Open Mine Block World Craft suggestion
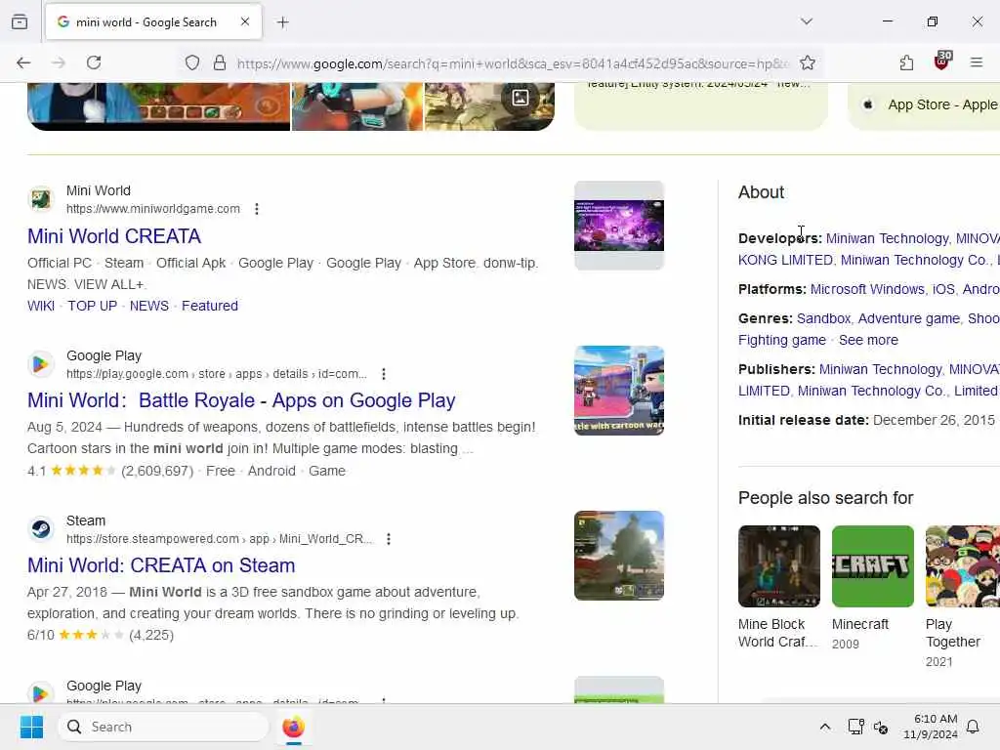Image resolution: width=1000 pixels, height=750 pixels. [778, 587]
